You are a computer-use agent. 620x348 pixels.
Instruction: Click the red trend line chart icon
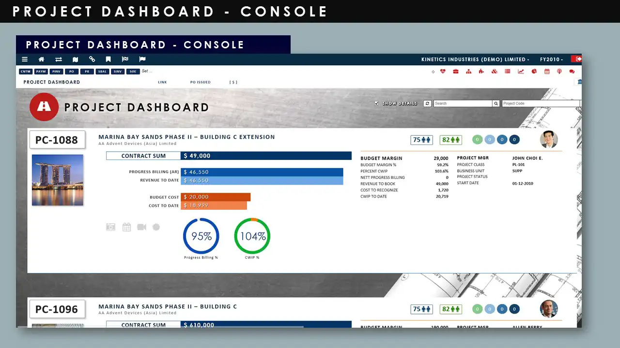click(521, 71)
